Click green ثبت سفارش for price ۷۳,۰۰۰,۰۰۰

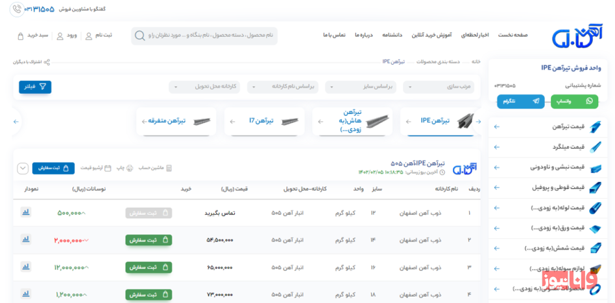pos(149,295)
